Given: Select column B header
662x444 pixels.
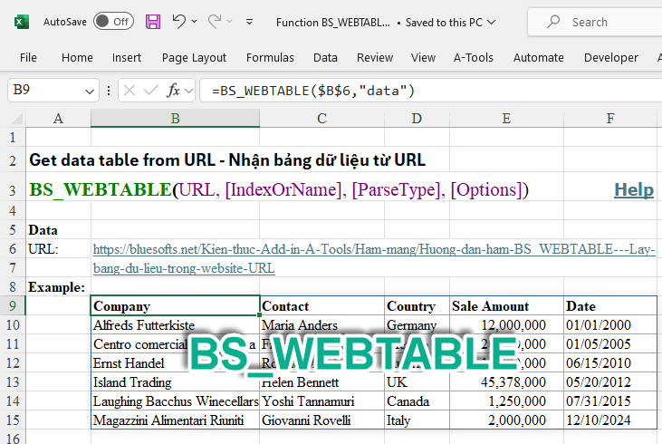Looking at the screenshot, I should [175, 119].
